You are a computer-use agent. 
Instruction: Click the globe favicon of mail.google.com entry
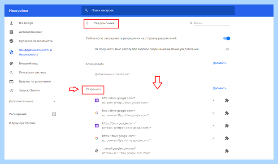tap(96, 151)
